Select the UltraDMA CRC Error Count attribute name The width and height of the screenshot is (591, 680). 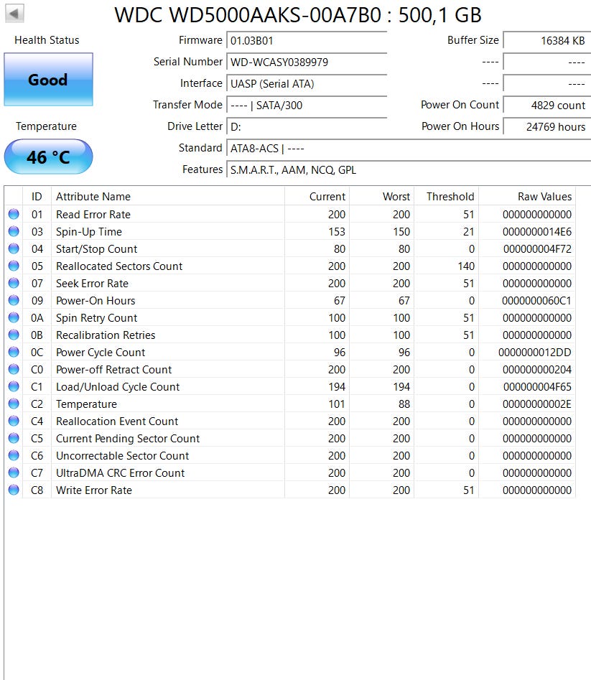click(121, 472)
